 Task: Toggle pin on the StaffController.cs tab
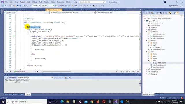[59, 10]
